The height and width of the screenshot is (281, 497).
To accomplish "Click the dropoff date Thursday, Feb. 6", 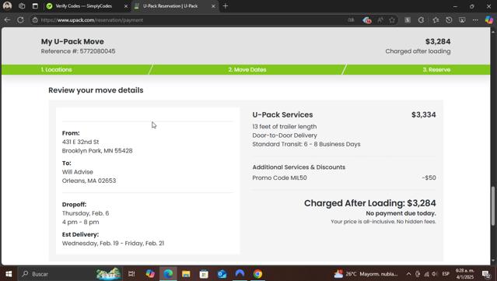I will click(86, 213).
